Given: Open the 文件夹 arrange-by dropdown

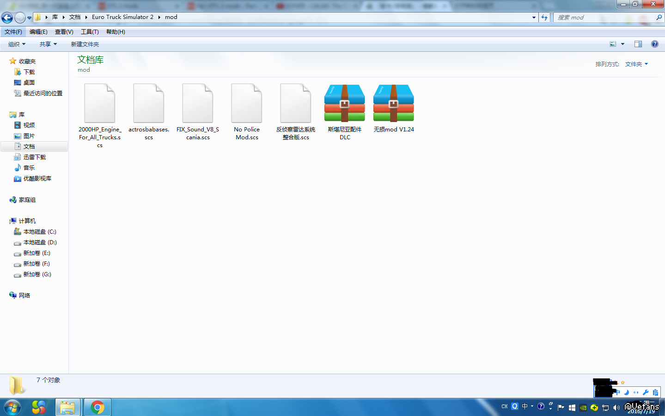Looking at the screenshot, I should click(637, 64).
